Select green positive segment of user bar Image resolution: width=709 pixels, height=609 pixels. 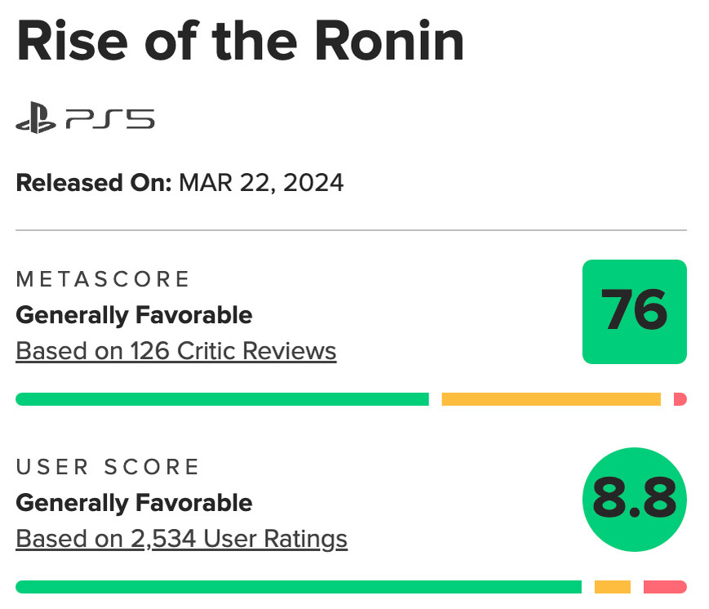coord(298,587)
